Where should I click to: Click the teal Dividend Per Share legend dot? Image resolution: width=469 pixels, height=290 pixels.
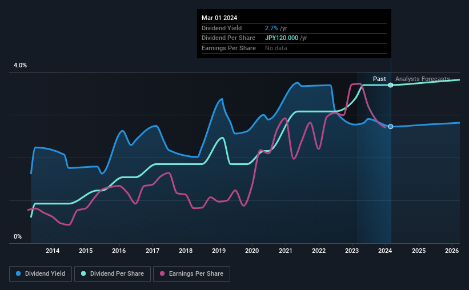click(83, 273)
